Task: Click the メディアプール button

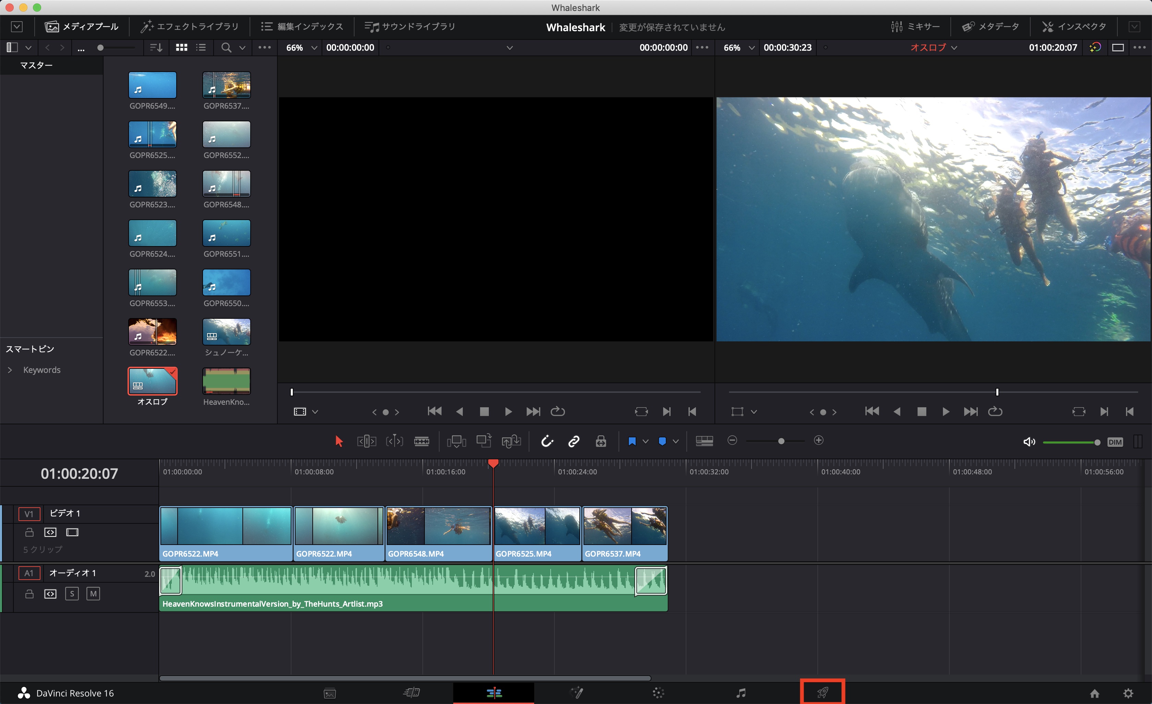Action: (x=82, y=27)
